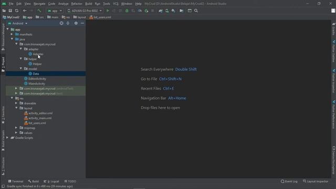
Task: Open the Gradle side panel tab
Action: tap(333, 29)
